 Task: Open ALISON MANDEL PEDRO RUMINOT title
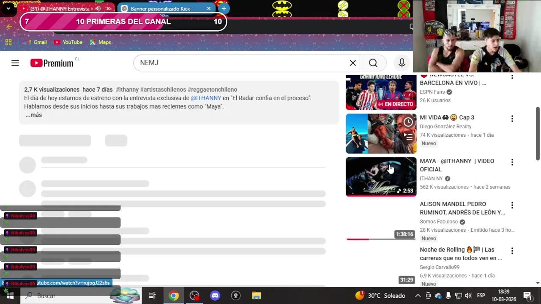[462, 208]
